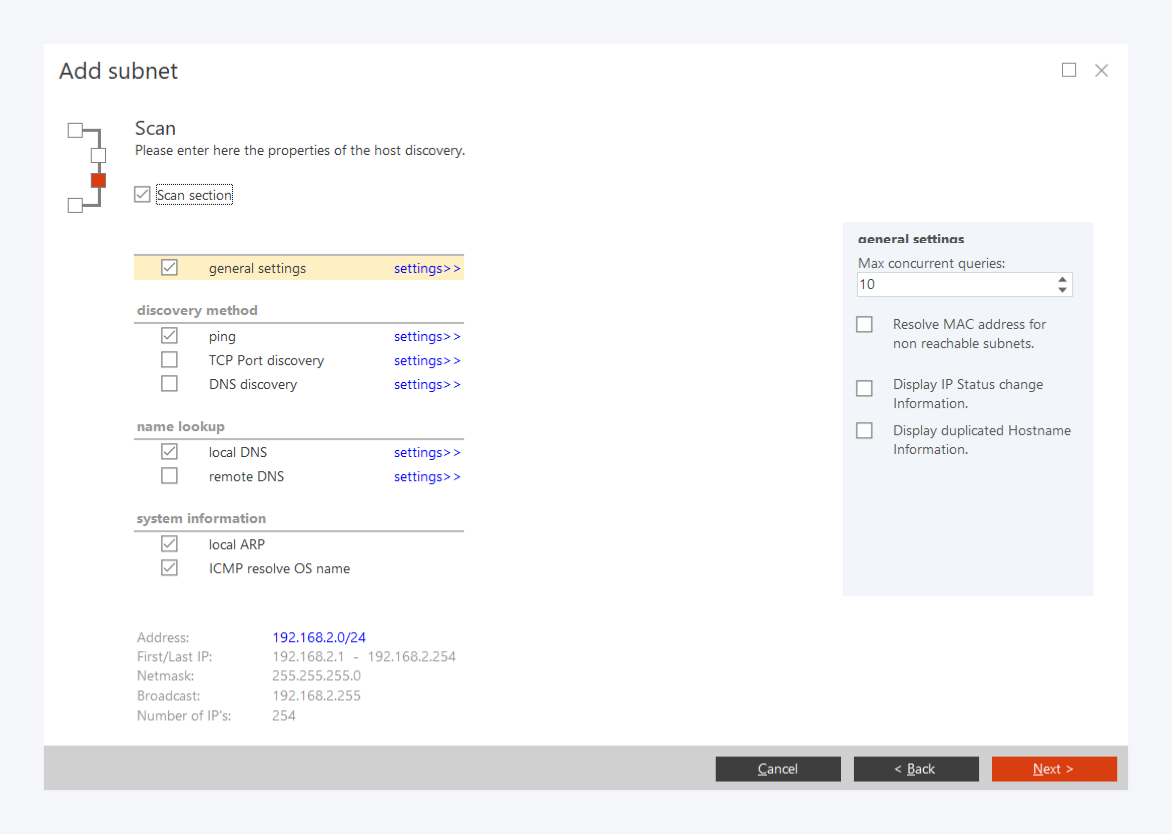Enable TCP Port discovery checkbox
Screen dimensions: 1172x834
(x=169, y=360)
